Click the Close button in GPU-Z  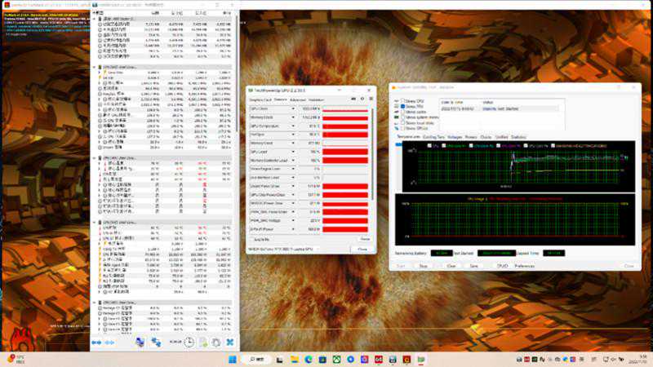[x=362, y=249]
